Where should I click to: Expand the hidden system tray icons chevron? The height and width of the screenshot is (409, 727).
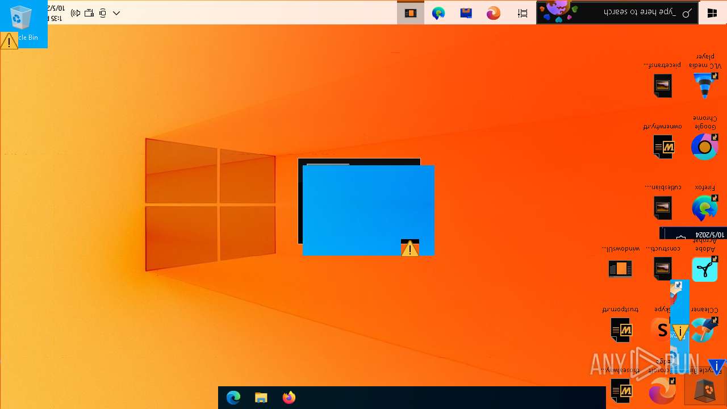tap(116, 13)
